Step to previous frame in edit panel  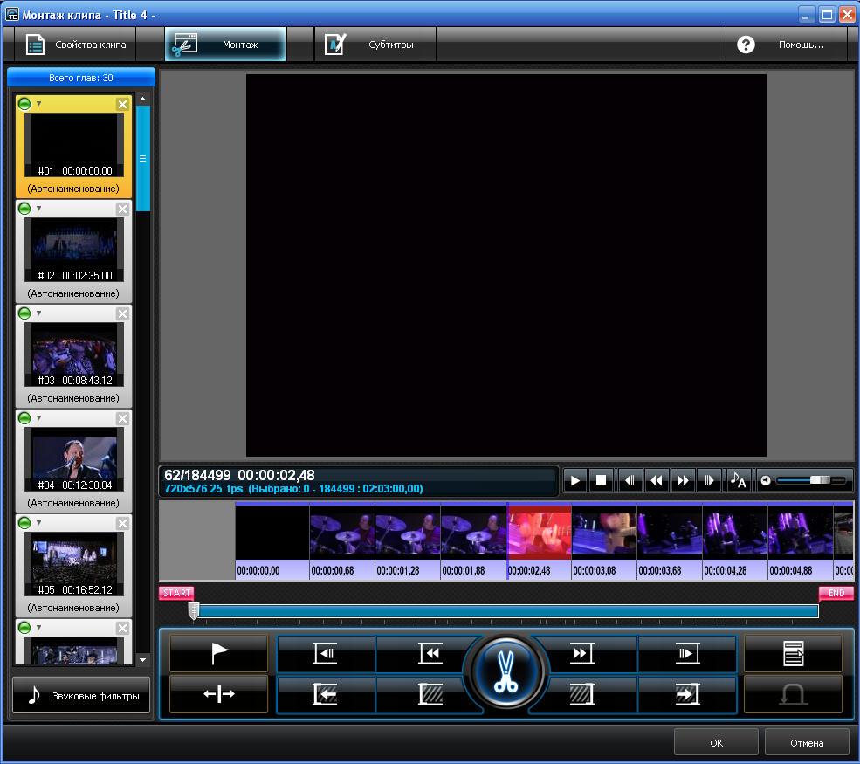[x=326, y=653]
